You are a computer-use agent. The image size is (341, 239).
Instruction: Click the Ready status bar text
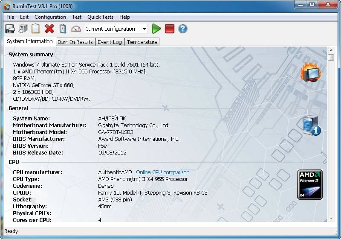(11, 231)
